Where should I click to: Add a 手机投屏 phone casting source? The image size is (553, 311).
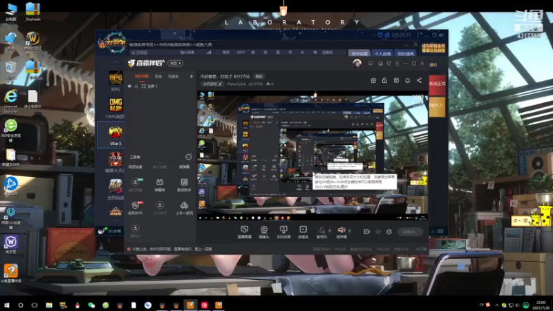click(x=283, y=232)
